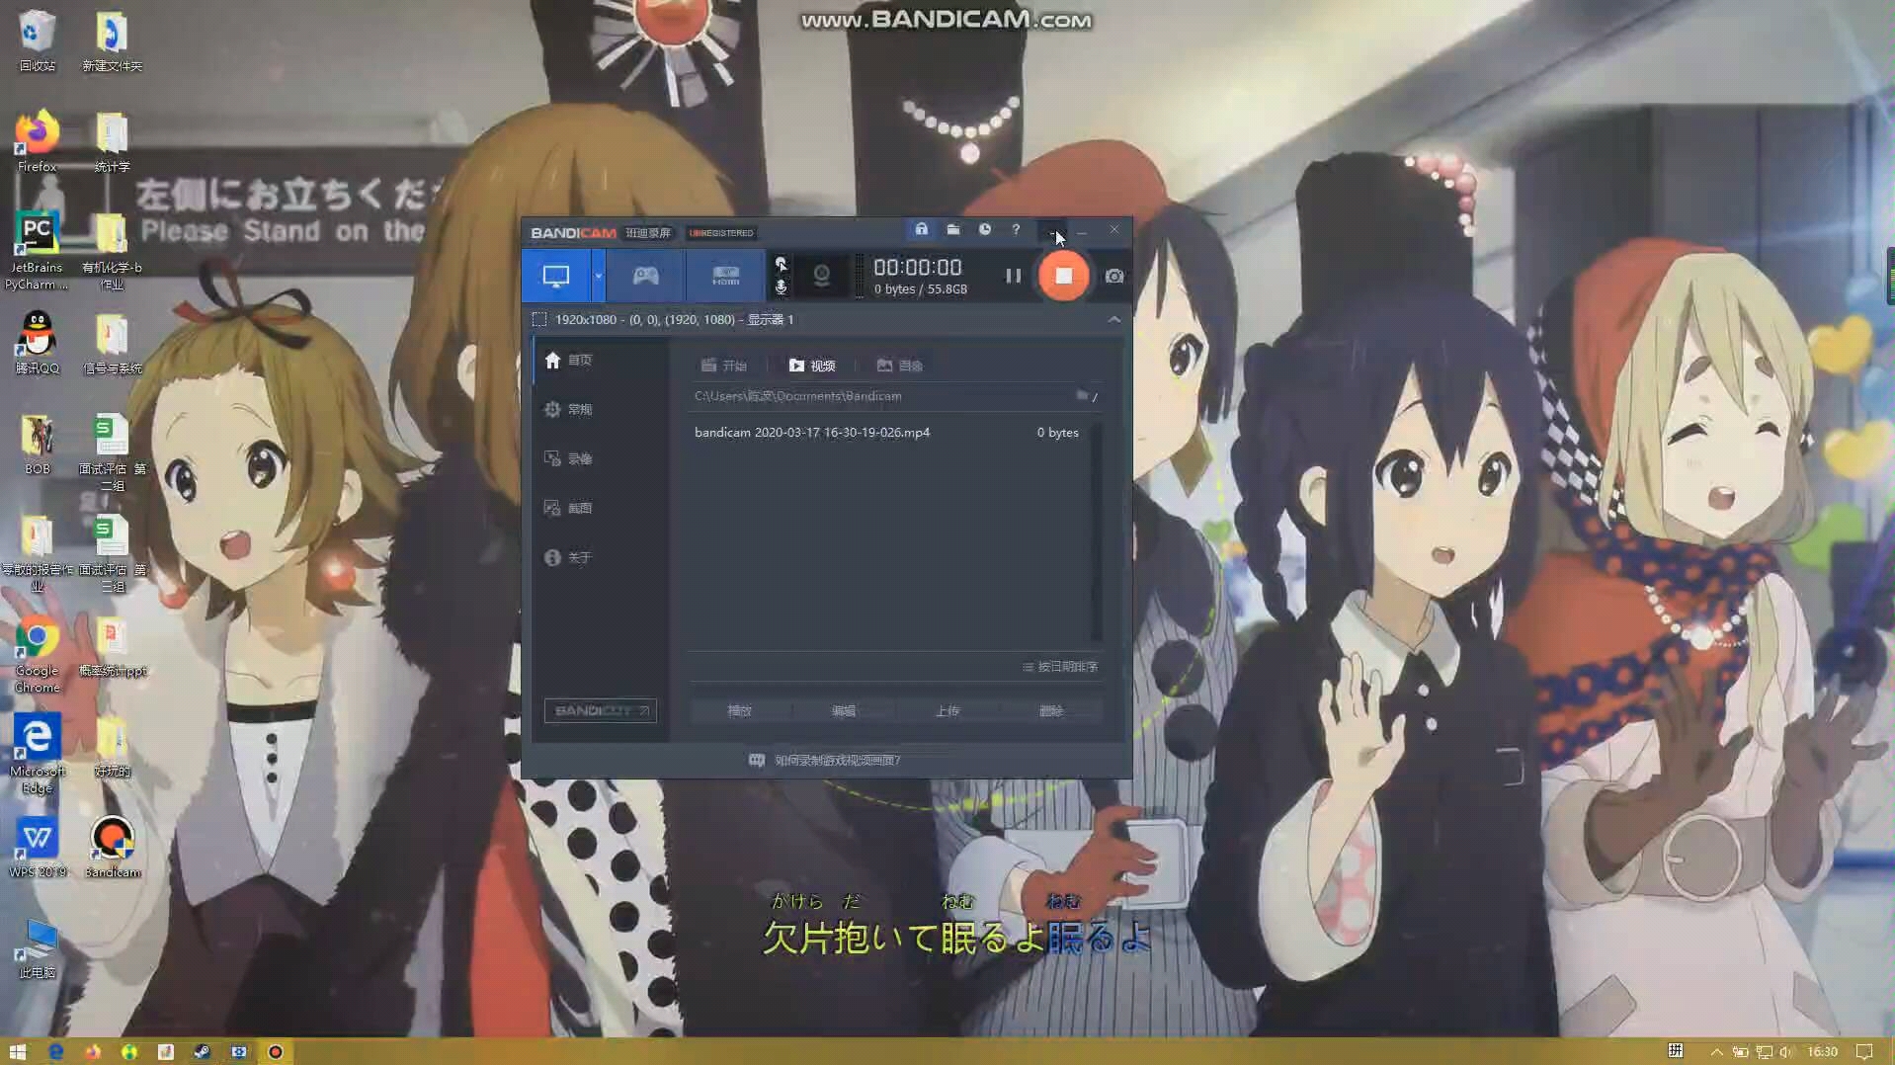Click folder browse icon beside output path
This screenshot has width=1895, height=1065.
1083,395
